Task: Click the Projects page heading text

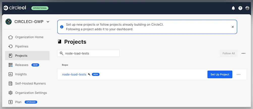Action: [75, 42]
